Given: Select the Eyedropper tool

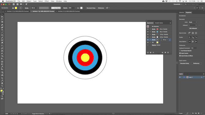Looking at the screenshot, I should [2, 67].
